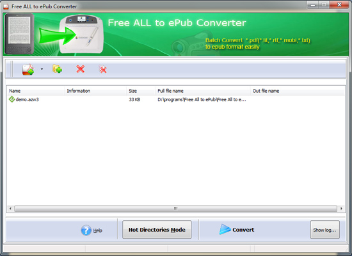Switch to Hot Directories Mode
352x256 pixels.
157,230
